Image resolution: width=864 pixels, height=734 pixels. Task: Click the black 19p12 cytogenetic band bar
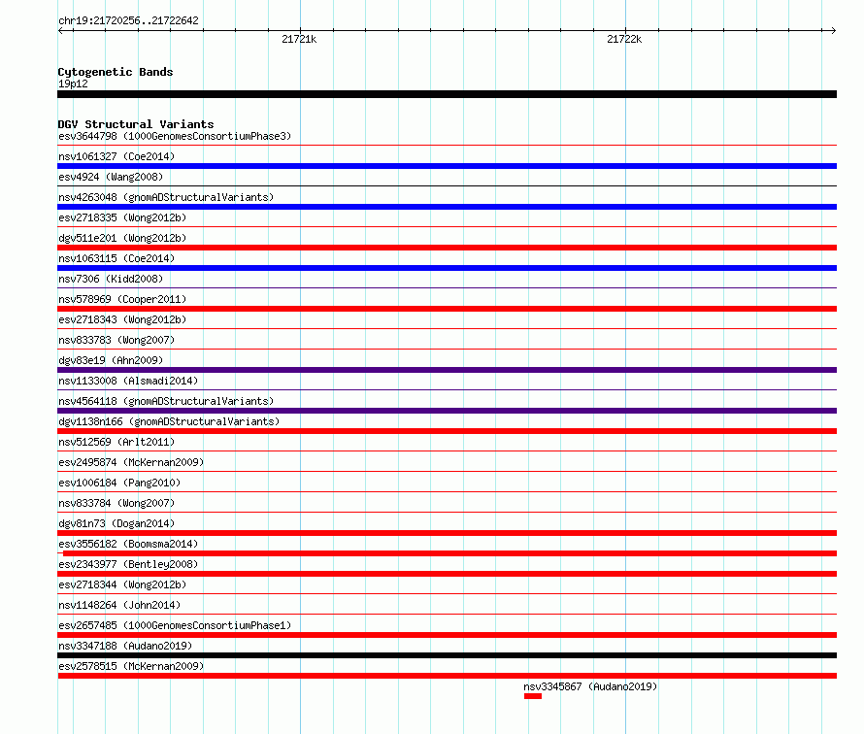(447, 94)
